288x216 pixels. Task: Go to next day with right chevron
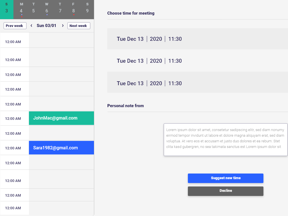click(63, 26)
